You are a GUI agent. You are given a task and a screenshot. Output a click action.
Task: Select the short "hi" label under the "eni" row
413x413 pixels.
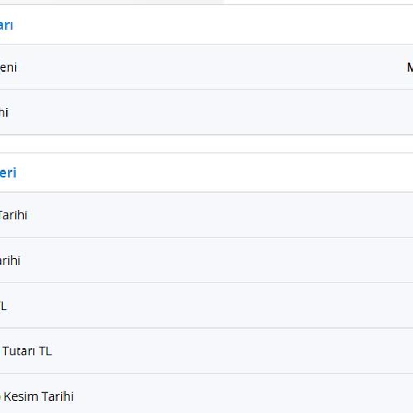[x=3, y=112]
